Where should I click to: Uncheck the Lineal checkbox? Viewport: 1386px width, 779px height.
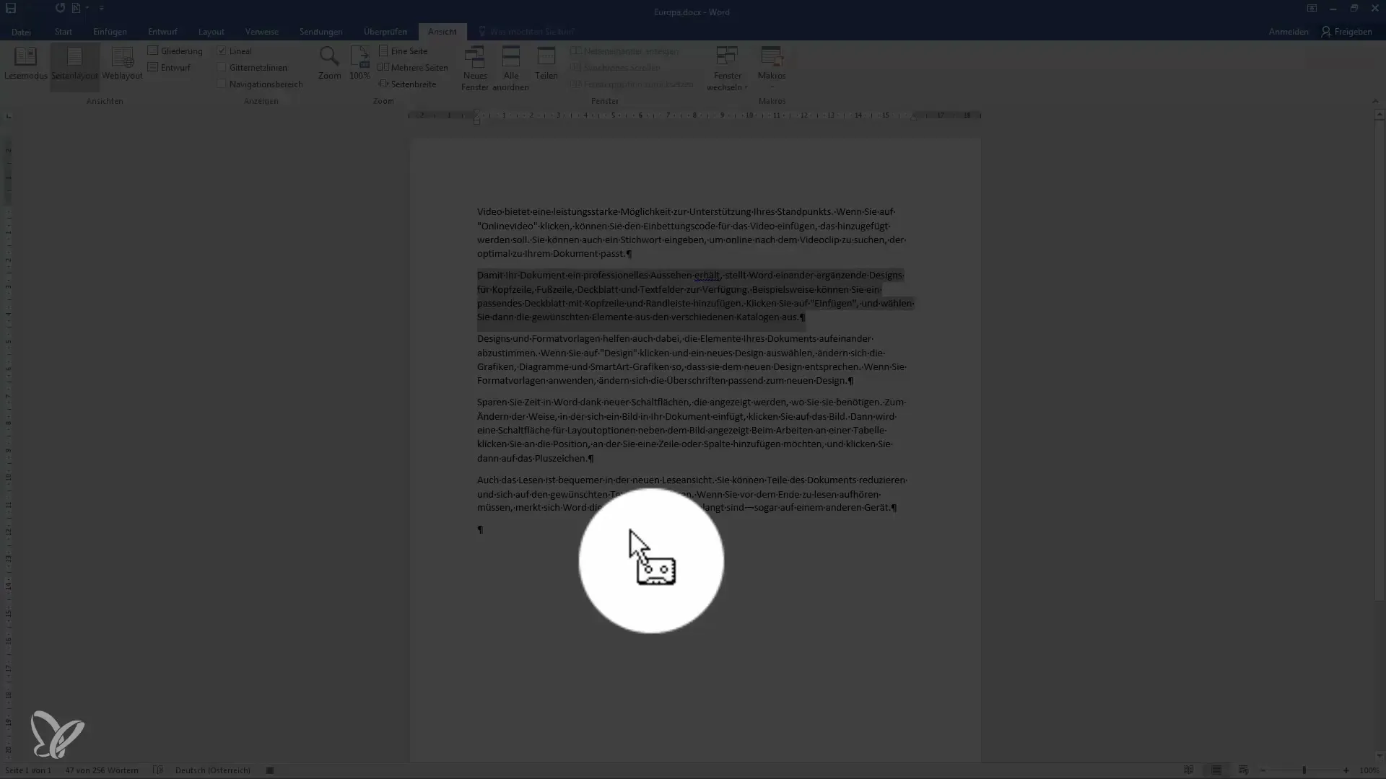222,51
